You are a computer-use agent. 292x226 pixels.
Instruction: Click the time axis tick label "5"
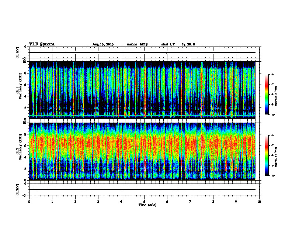coord(144,202)
